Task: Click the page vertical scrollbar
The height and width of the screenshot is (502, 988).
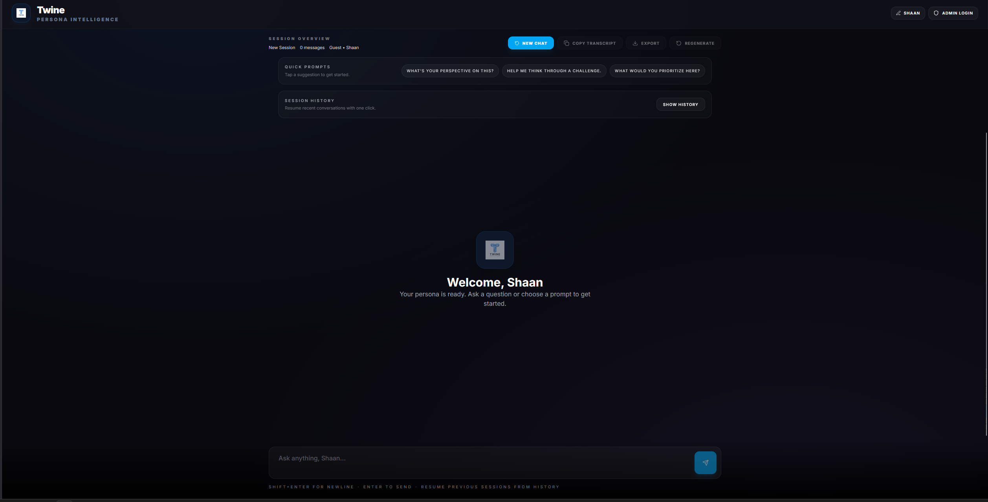Action: (986, 283)
